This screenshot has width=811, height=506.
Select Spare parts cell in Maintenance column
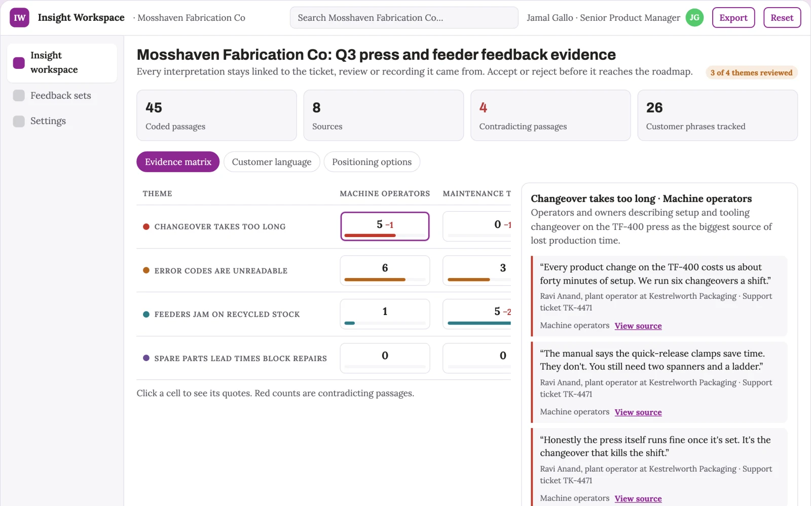[x=477, y=358]
